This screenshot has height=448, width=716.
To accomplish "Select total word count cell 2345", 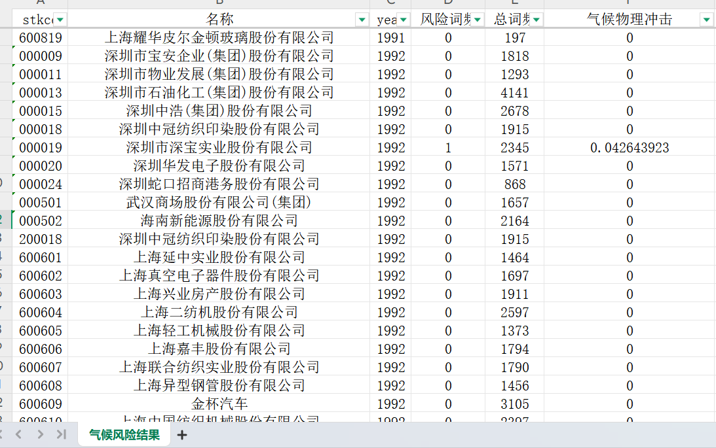I will [x=515, y=147].
